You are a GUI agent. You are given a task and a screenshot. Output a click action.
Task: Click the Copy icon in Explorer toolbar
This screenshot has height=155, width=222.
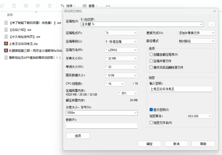[2, 6]
